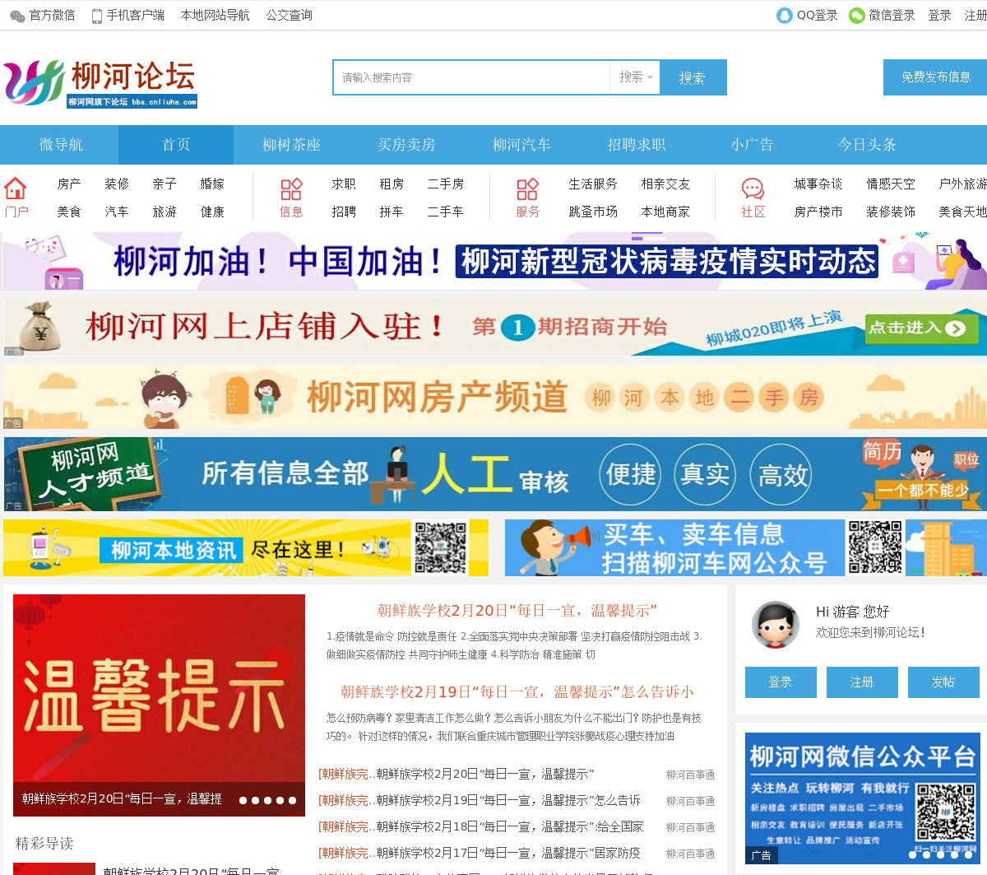This screenshot has height=875, width=987.
Task: Click the WeChat login green icon
Action: point(857,16)
